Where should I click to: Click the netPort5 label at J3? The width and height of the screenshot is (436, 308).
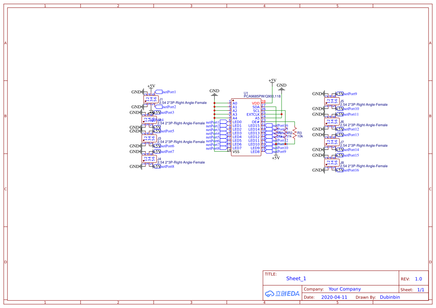(167, 131)
